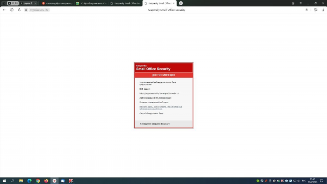Switch input language РУС indicator
Viewport: 327px width, 184px height.
point(304,181)
